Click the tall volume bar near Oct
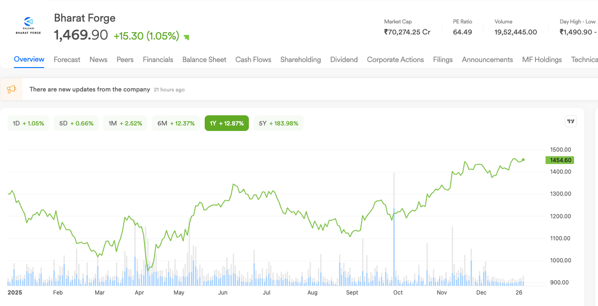 coord(394,229)
